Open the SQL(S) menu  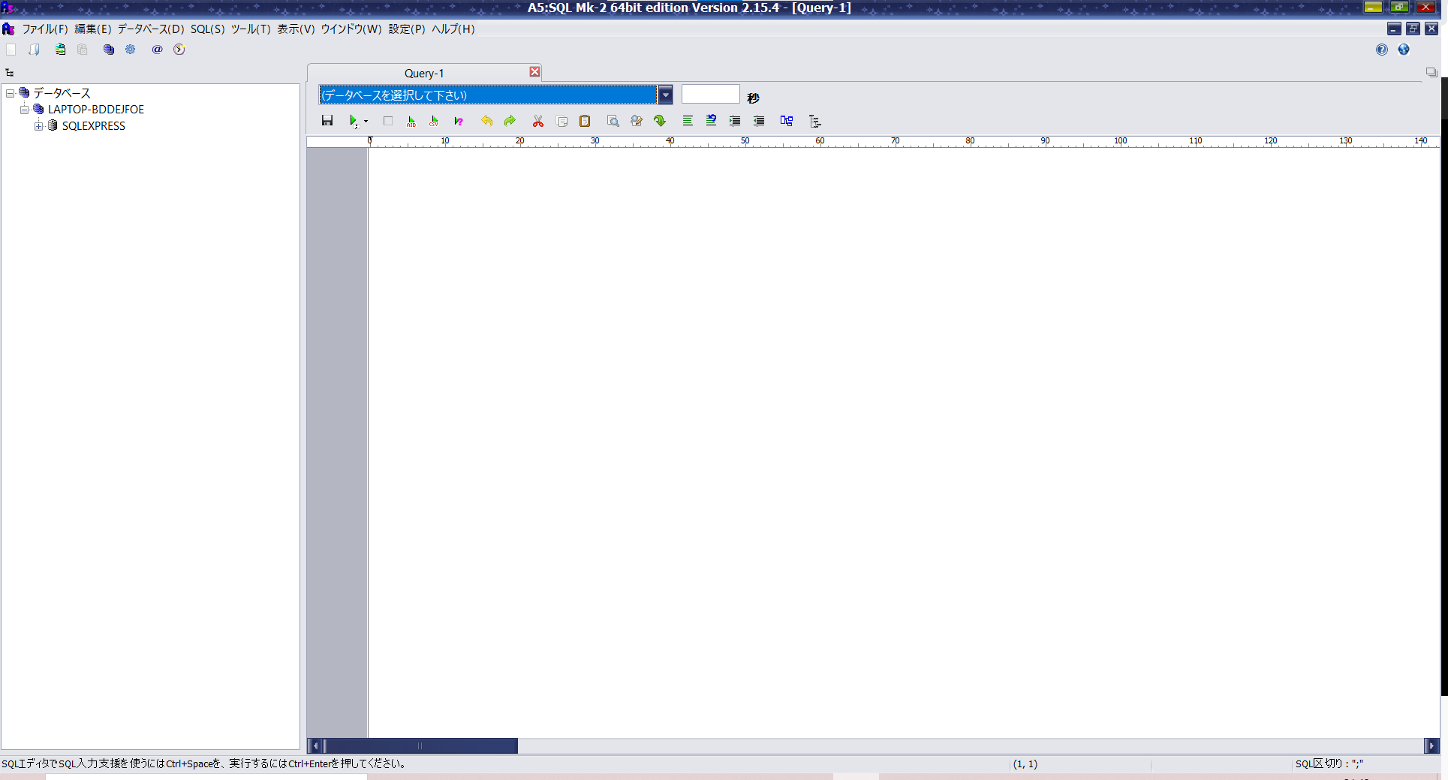208,29
